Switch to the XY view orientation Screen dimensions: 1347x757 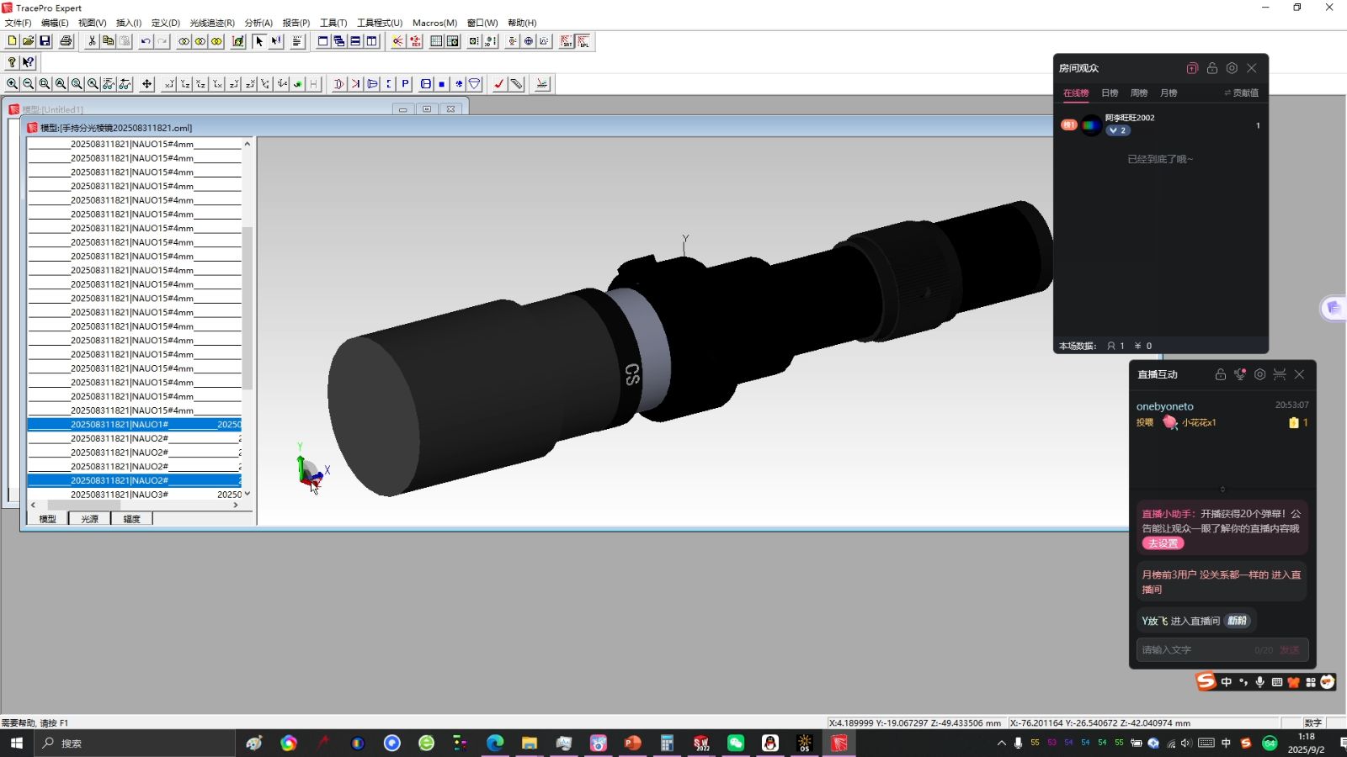169,83
